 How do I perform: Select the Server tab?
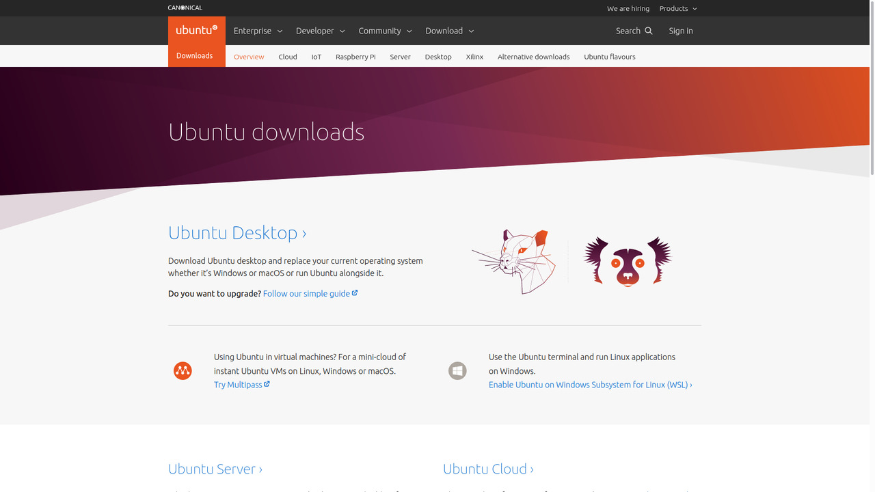401,57
